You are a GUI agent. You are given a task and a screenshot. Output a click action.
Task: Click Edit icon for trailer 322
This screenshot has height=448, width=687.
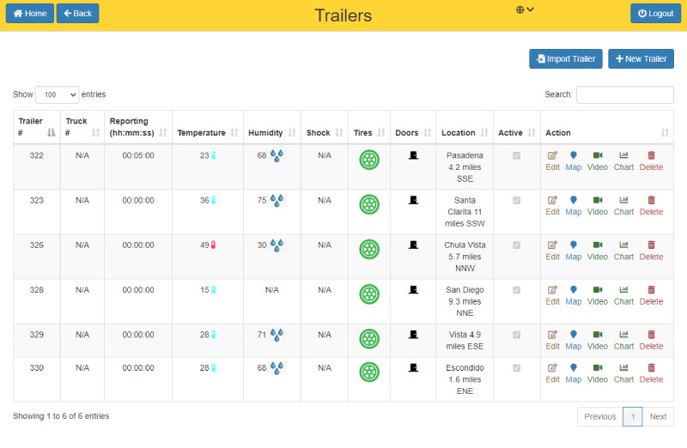point(552,160)
